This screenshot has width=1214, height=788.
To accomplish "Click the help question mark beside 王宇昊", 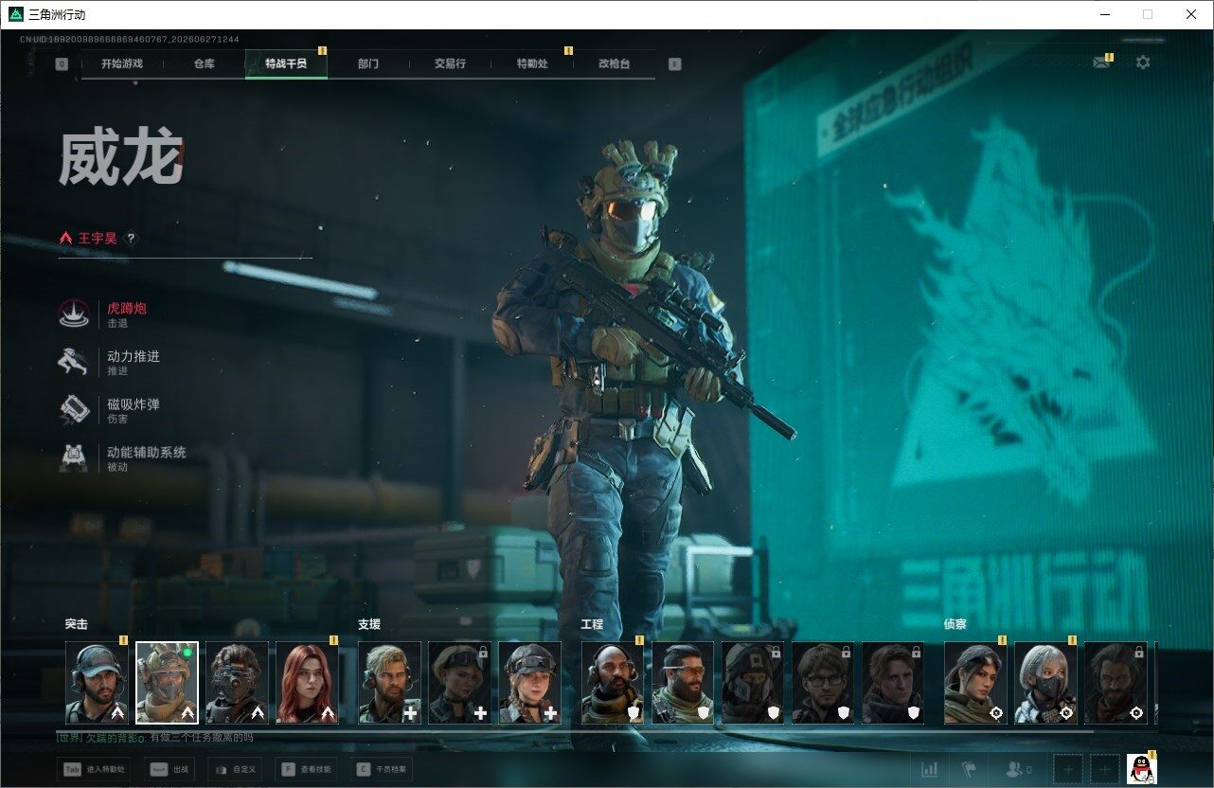I will (132, 239).
